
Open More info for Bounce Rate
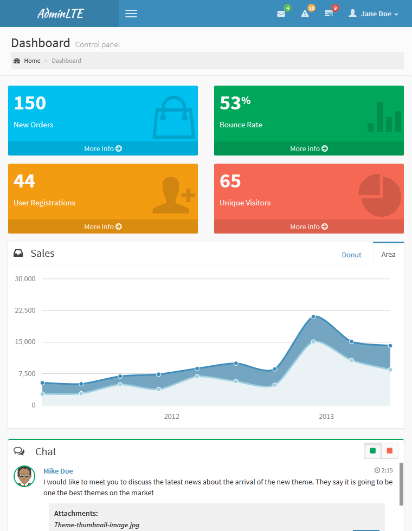pos(309,148)
